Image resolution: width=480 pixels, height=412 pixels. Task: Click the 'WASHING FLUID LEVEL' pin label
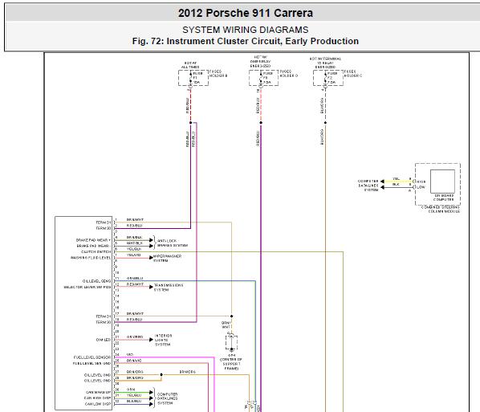pos(91,258)
